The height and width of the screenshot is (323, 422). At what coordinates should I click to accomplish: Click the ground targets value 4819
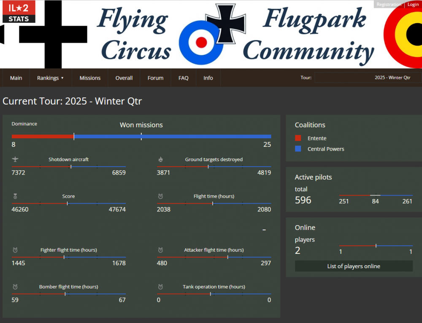[264, 172]
